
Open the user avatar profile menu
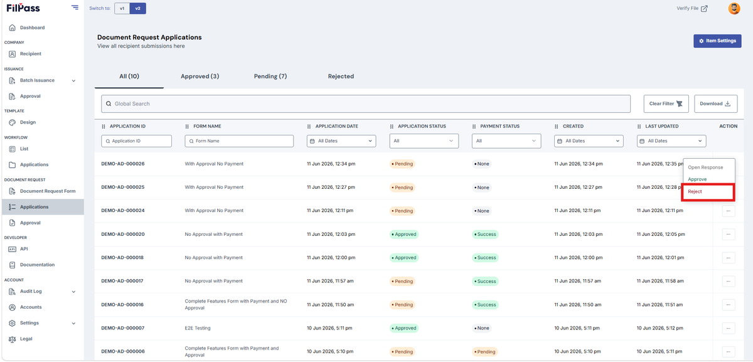(734, 8)
